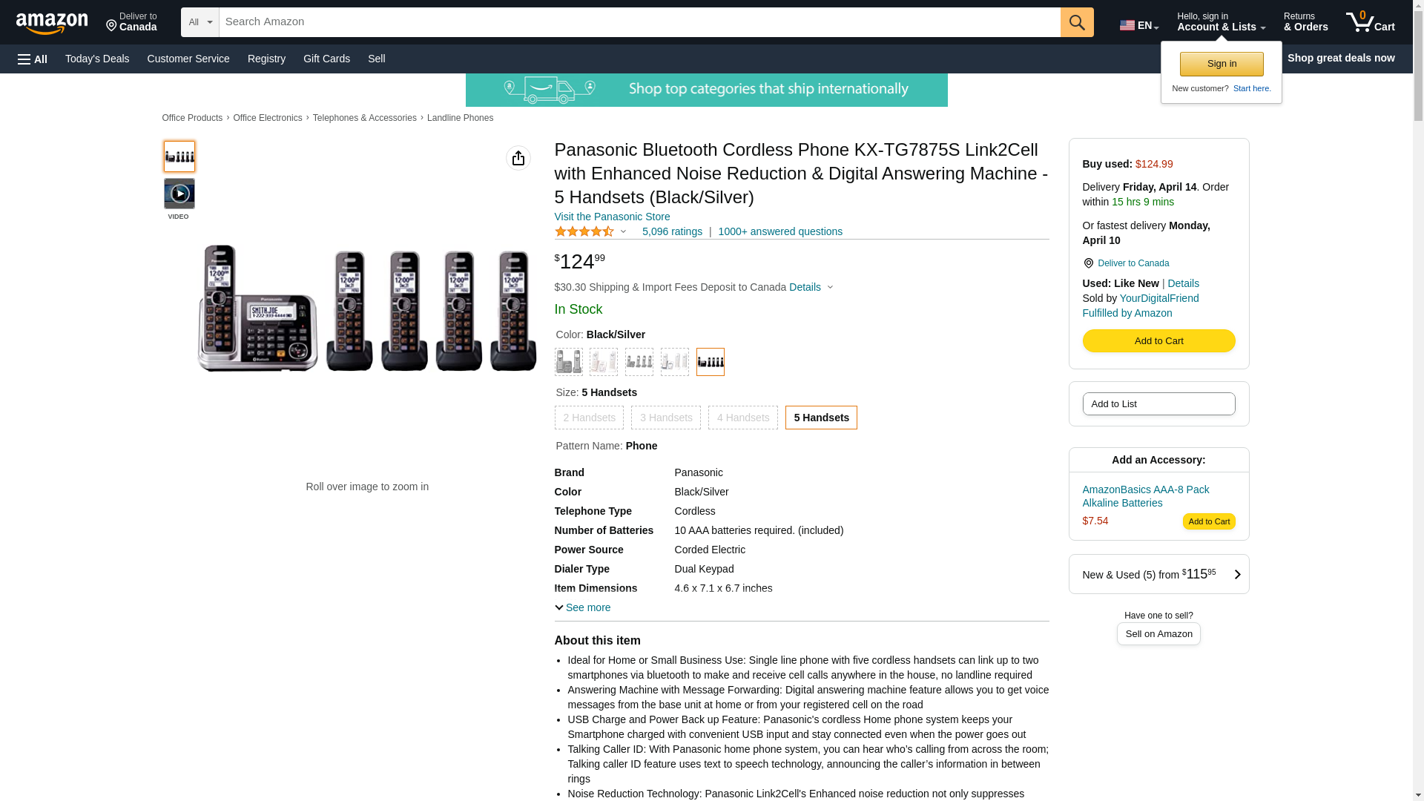The image size is (1424, 801).
Task: Visit the Panasonic Store link
Action: coord(612,217)
